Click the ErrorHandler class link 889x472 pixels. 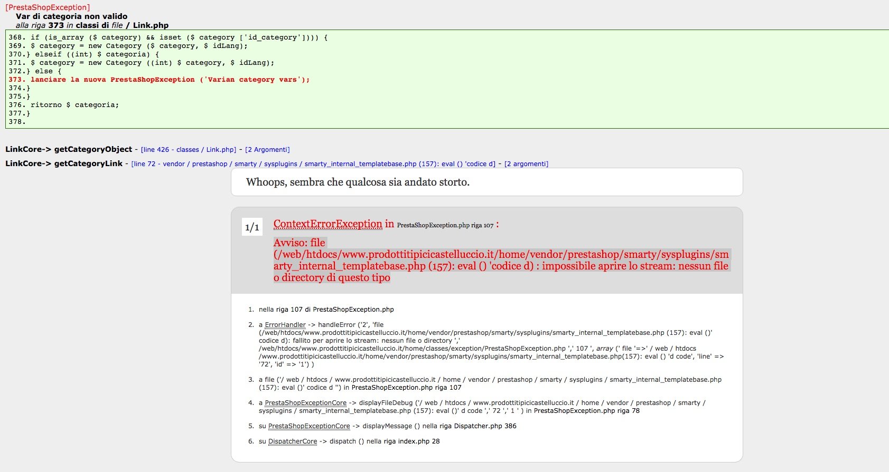tap(285, 325)
